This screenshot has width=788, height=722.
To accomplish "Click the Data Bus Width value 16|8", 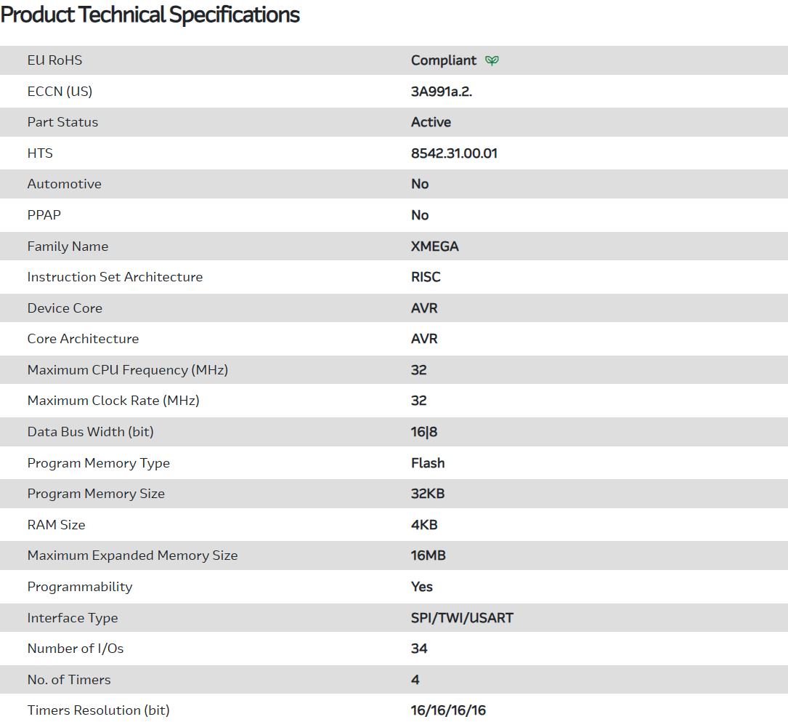I will (x=424, y=432).
